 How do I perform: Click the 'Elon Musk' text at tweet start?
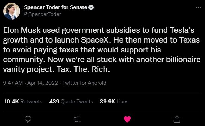[22, 30]
